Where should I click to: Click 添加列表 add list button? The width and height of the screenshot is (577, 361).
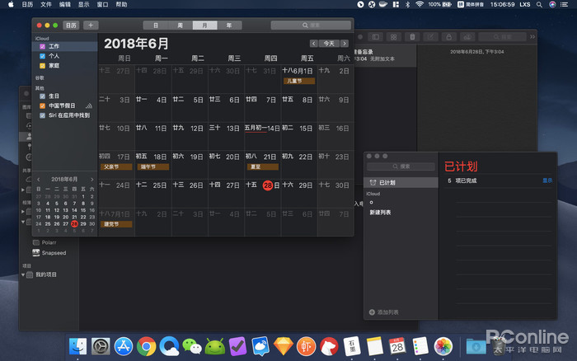(x=384, y=312)
